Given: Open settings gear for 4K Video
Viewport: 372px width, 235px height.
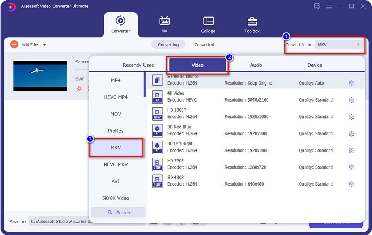Looking at the screenshot, I should click(351, 100).
